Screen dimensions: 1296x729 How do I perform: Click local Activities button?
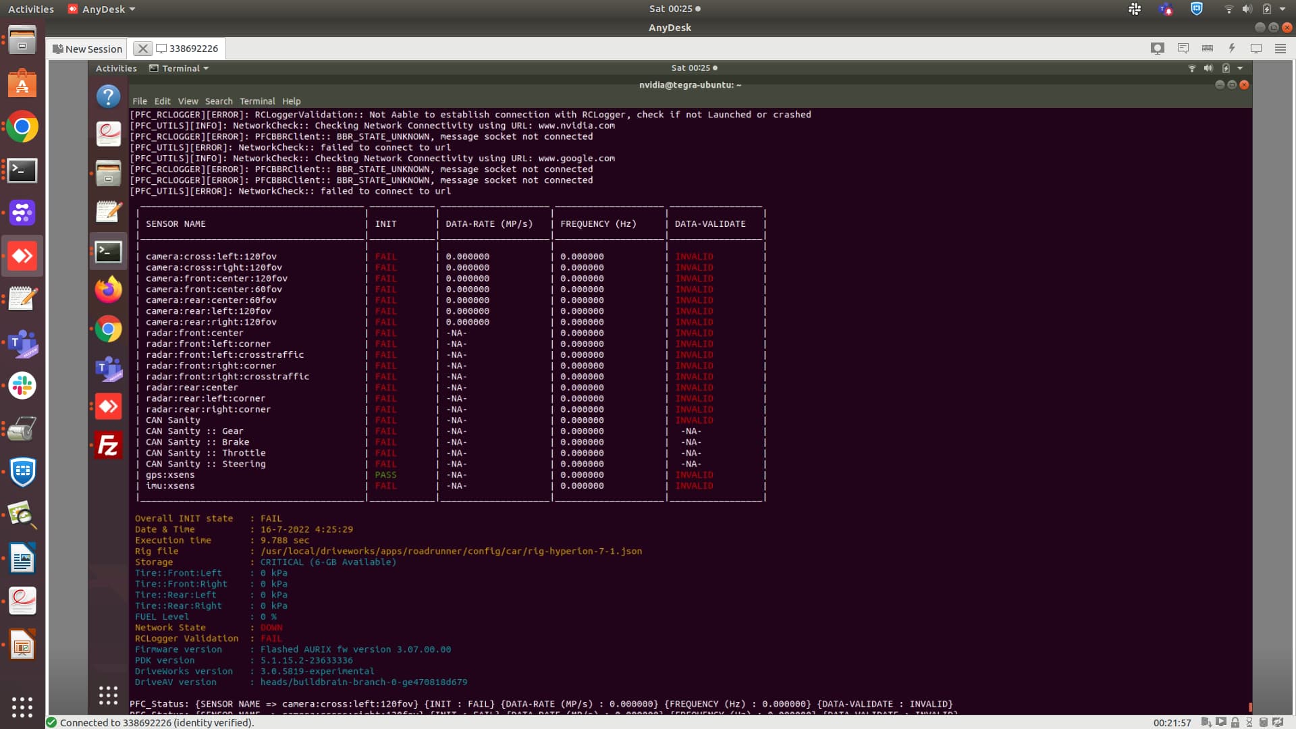click(x=31, y=9)
